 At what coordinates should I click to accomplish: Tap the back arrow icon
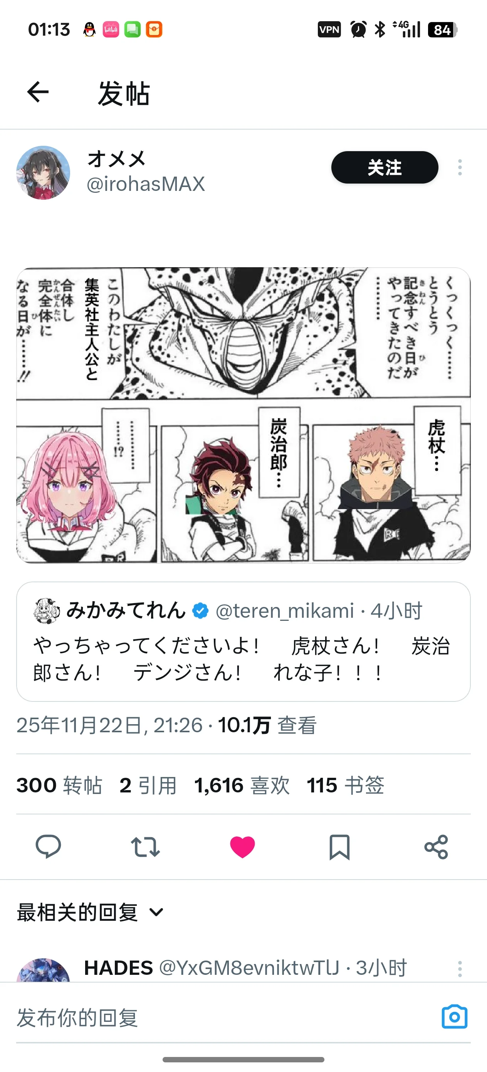point(38,92)
